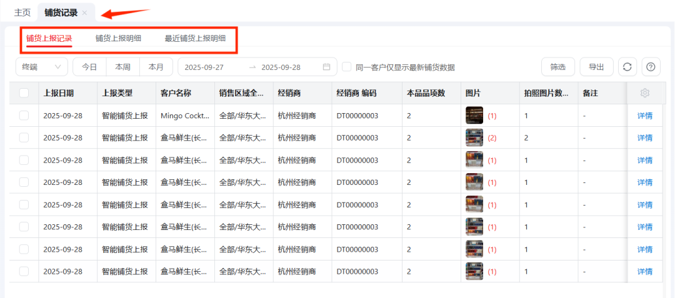The image size is (675, 298).
Task: Select 铺货上报记录 sub-tab
Action: 49,38
